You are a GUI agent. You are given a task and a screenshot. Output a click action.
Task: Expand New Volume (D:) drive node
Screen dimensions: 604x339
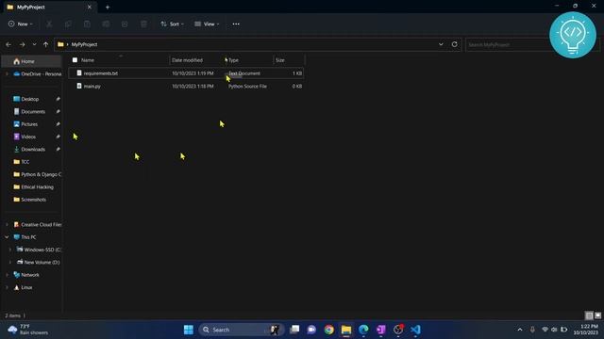(x=10, y=262)
